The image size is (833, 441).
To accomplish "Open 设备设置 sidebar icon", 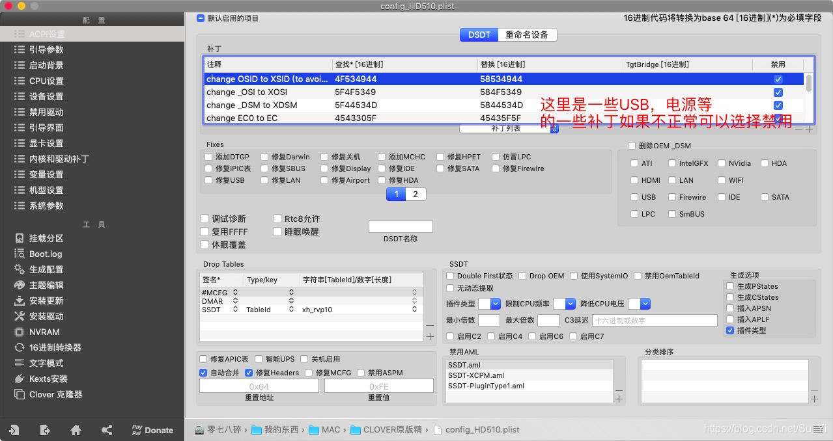I will (19, 96).
